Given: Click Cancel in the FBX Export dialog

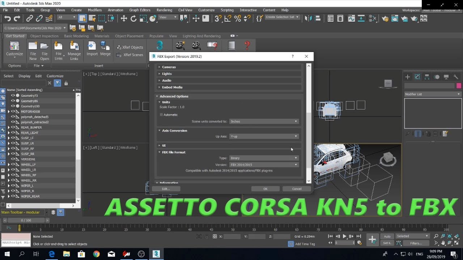Looking at the screenshot, I should 297,189.
